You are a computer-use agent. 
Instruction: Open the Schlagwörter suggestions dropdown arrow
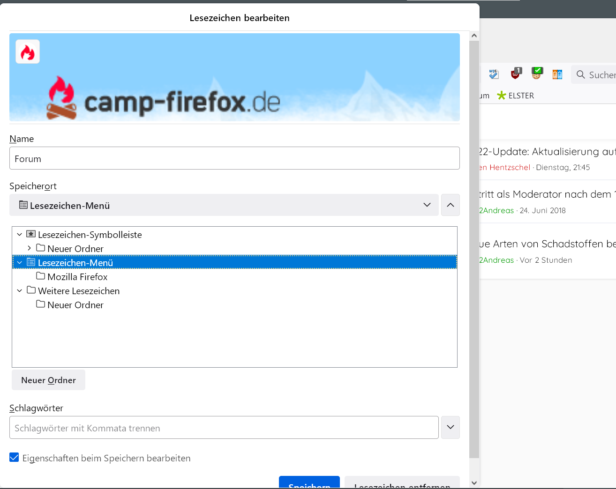[x=451, y=428]
